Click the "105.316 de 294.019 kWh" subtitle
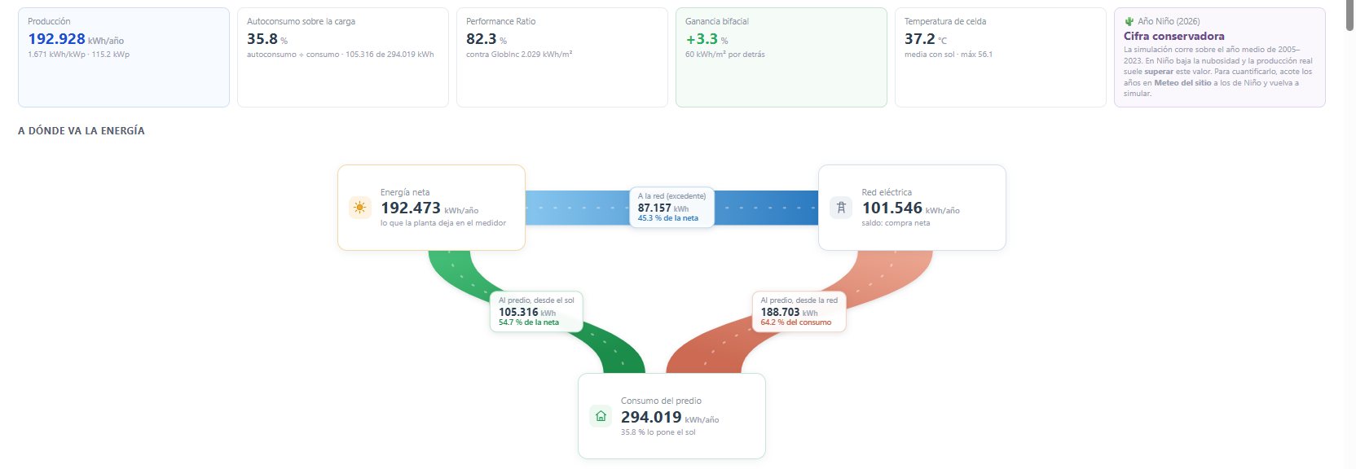The image size is (1356, 469). pos(390,55)
